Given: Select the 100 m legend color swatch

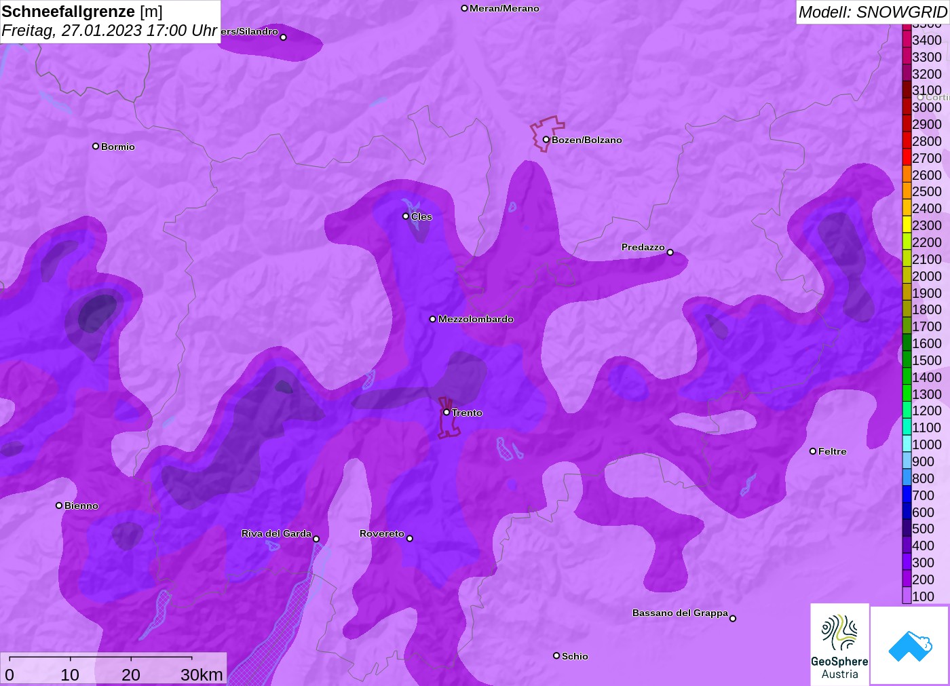Looking at the screenshot, I should tap(907, 596).
